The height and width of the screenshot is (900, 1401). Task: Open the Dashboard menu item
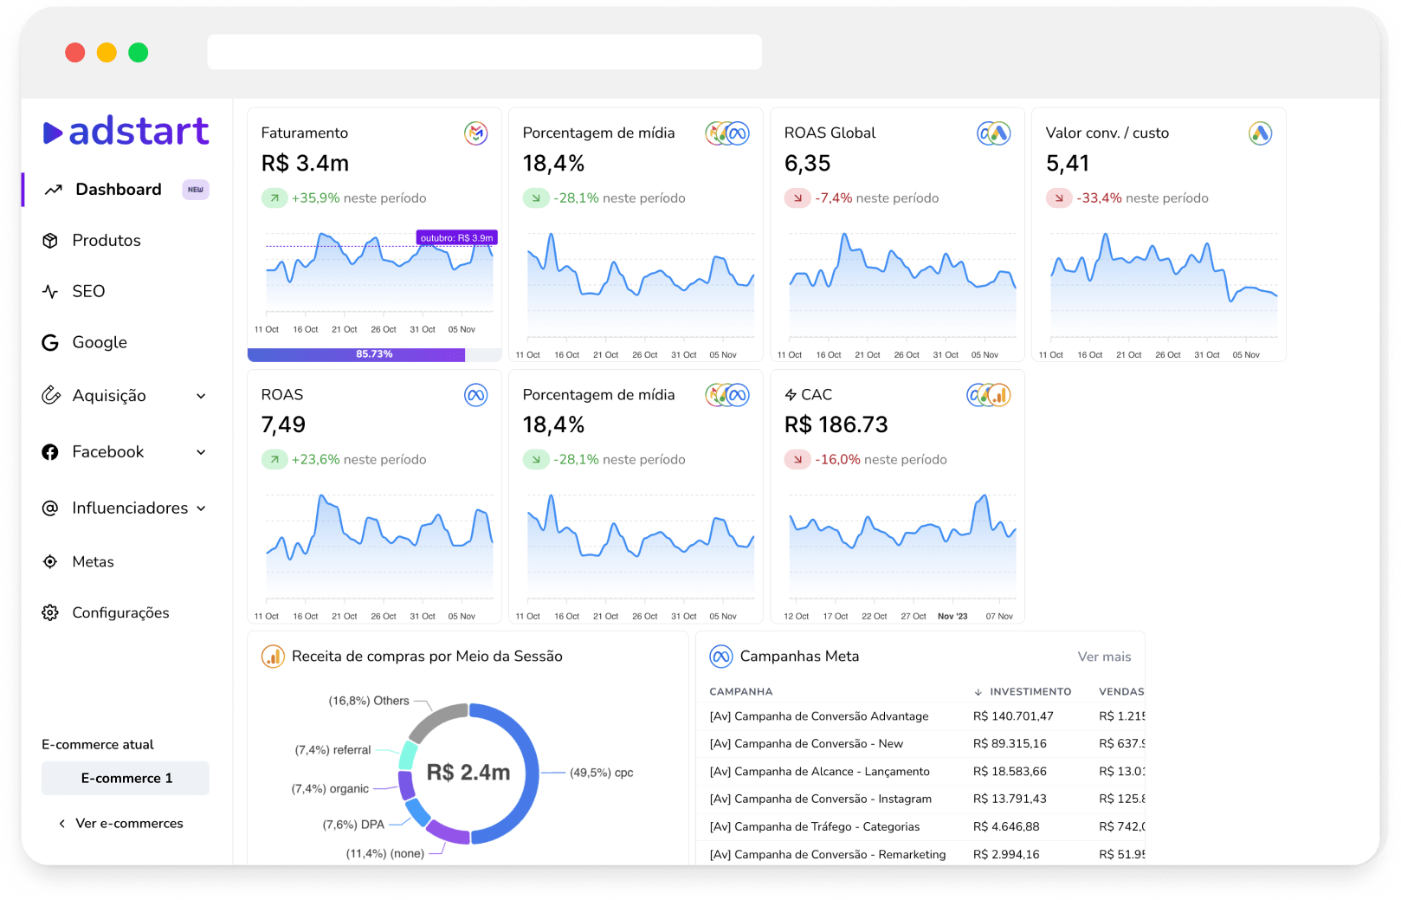(x=119, y=190)
